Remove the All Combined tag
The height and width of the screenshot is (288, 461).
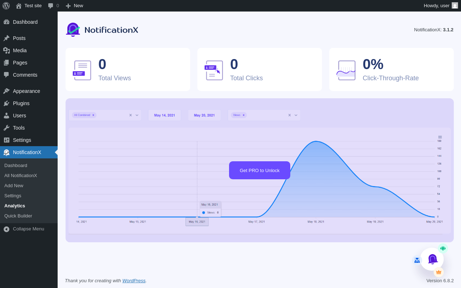coord(93,115)
